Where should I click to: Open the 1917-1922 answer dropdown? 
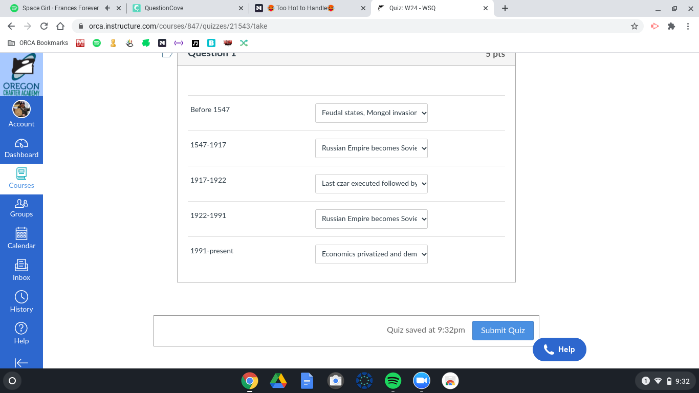(372, 183)
